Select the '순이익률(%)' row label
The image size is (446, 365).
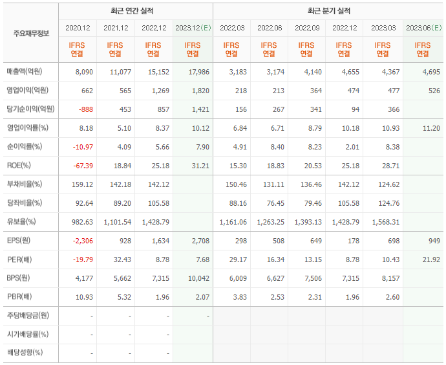coord(25,147)
